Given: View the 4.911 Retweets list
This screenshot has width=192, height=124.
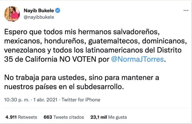Looking at the screenshot, I should (x=21, y=117).
